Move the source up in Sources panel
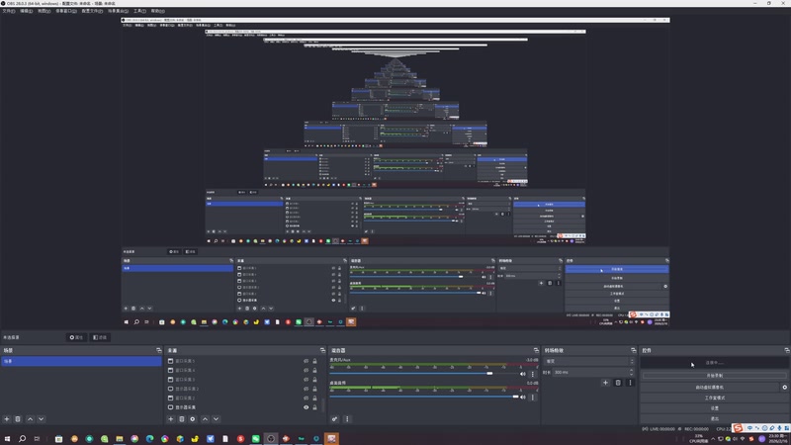The height and width of the screenshot is (445, 791). [x=205, y=418]
